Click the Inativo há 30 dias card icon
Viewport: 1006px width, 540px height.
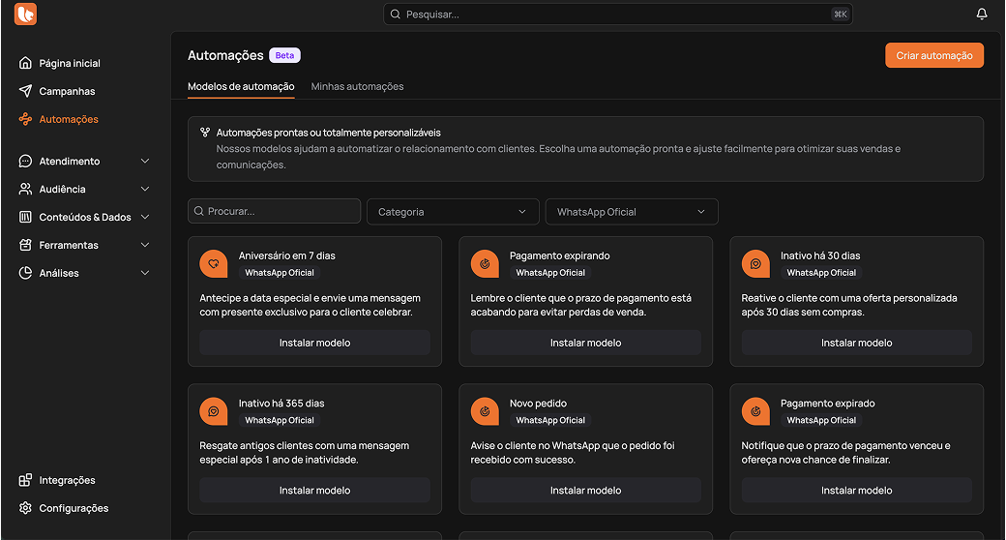coord(754,263)
